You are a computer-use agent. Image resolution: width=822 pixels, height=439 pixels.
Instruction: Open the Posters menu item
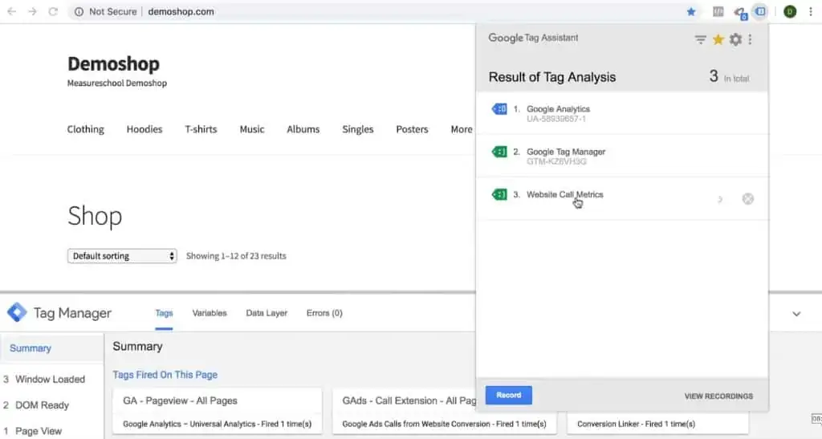click(x=412, y=129)
